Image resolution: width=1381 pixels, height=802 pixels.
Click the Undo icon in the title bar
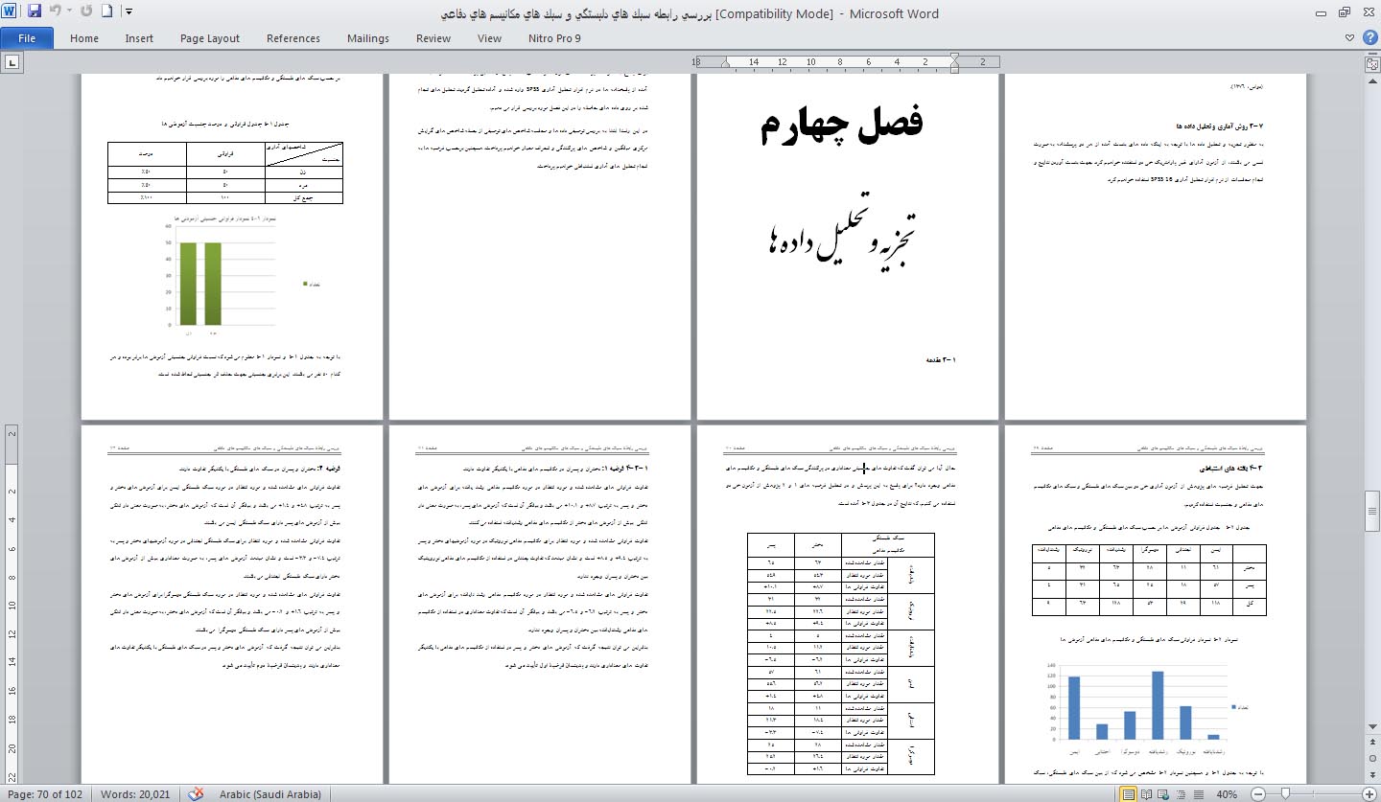click(55, 12)
